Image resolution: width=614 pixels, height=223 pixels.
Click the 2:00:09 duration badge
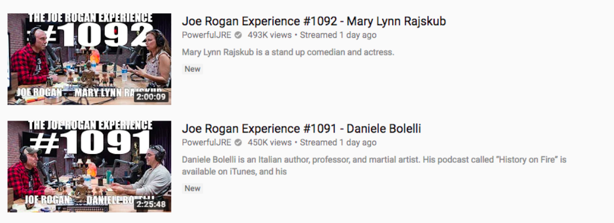coord(151,97)
